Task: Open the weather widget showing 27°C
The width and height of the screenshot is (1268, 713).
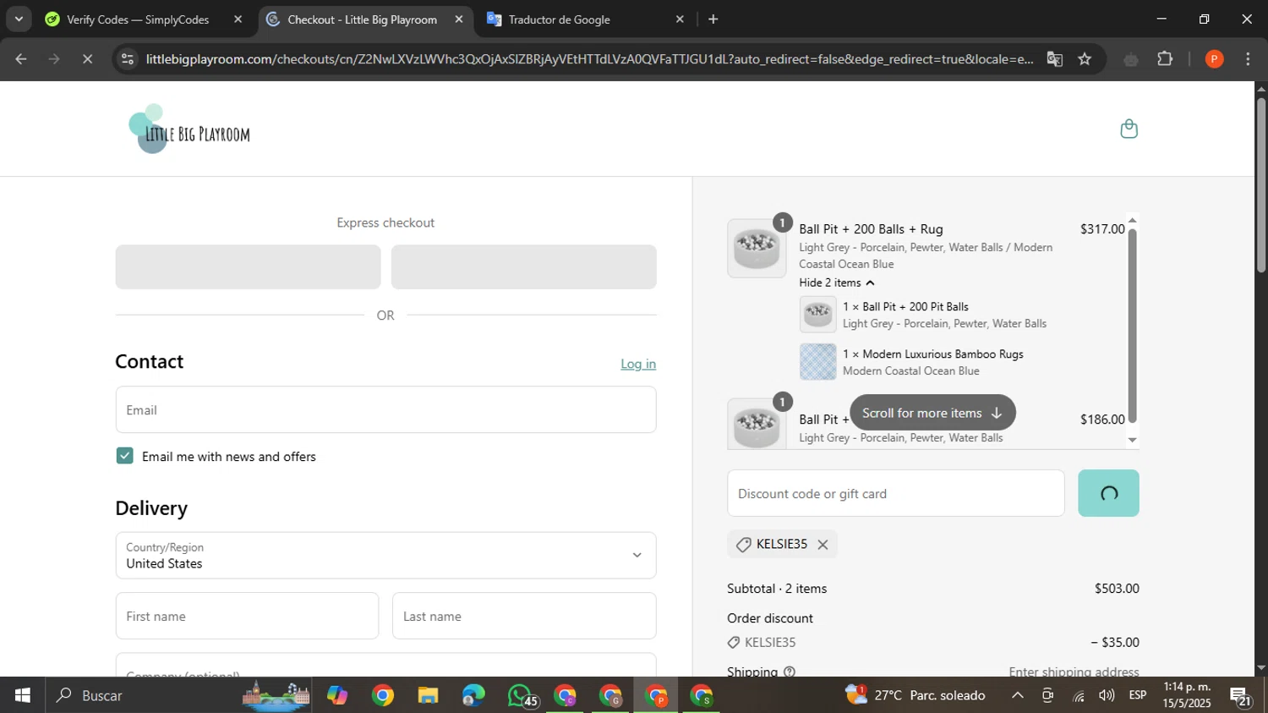Action: pyautogui.click(x=915, y=695)
